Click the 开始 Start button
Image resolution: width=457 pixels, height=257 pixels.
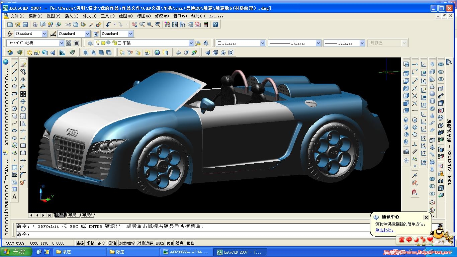click(x=14, y=252)
